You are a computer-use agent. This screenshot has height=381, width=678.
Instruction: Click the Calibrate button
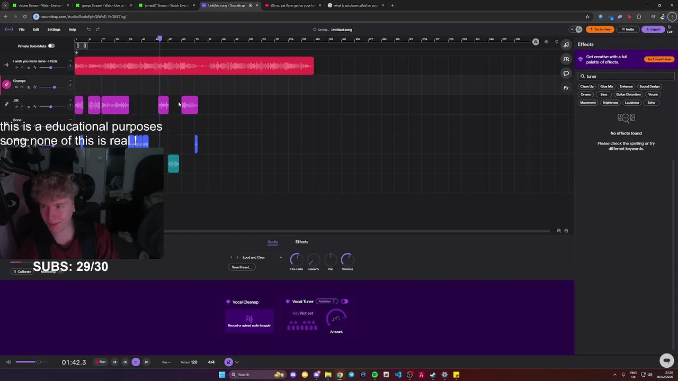click(22, 271)
